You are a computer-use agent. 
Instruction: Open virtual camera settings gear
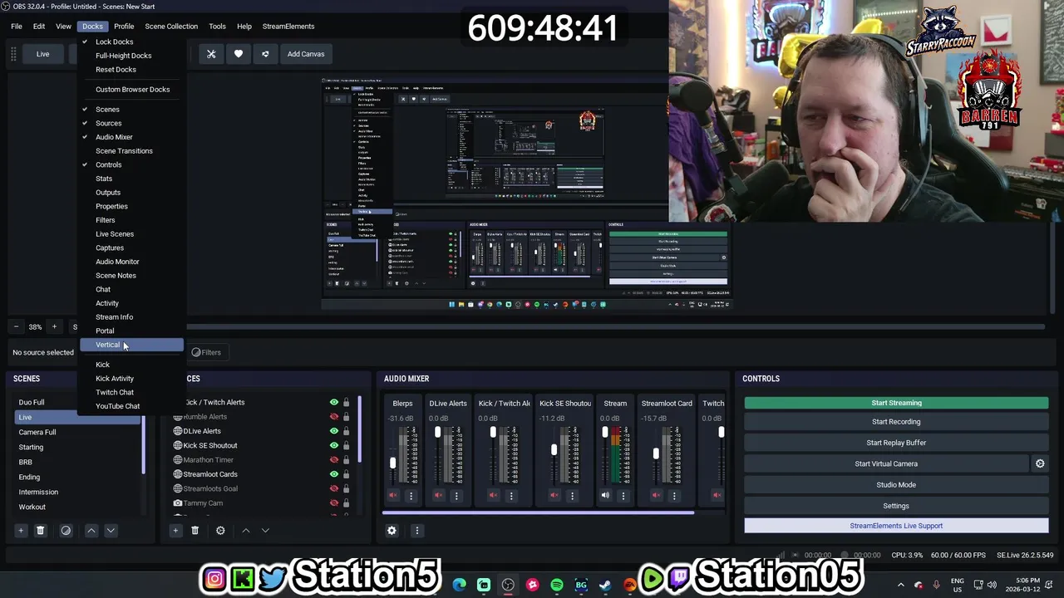1040,464
